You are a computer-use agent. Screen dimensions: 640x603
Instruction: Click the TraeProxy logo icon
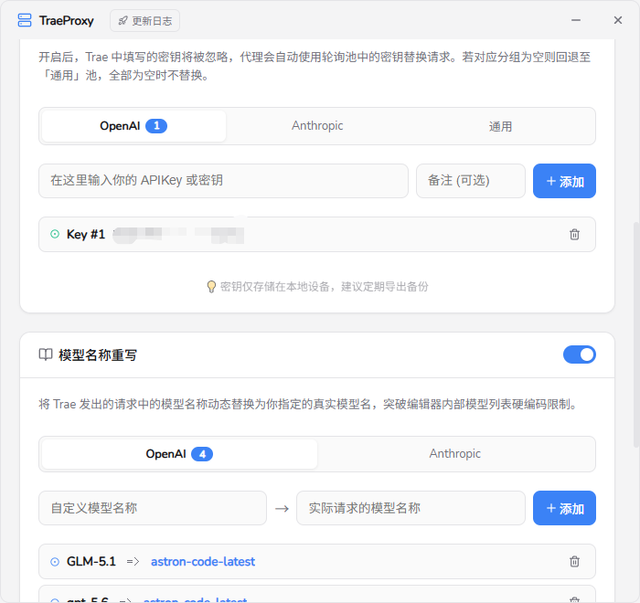(x=25, y=20)
